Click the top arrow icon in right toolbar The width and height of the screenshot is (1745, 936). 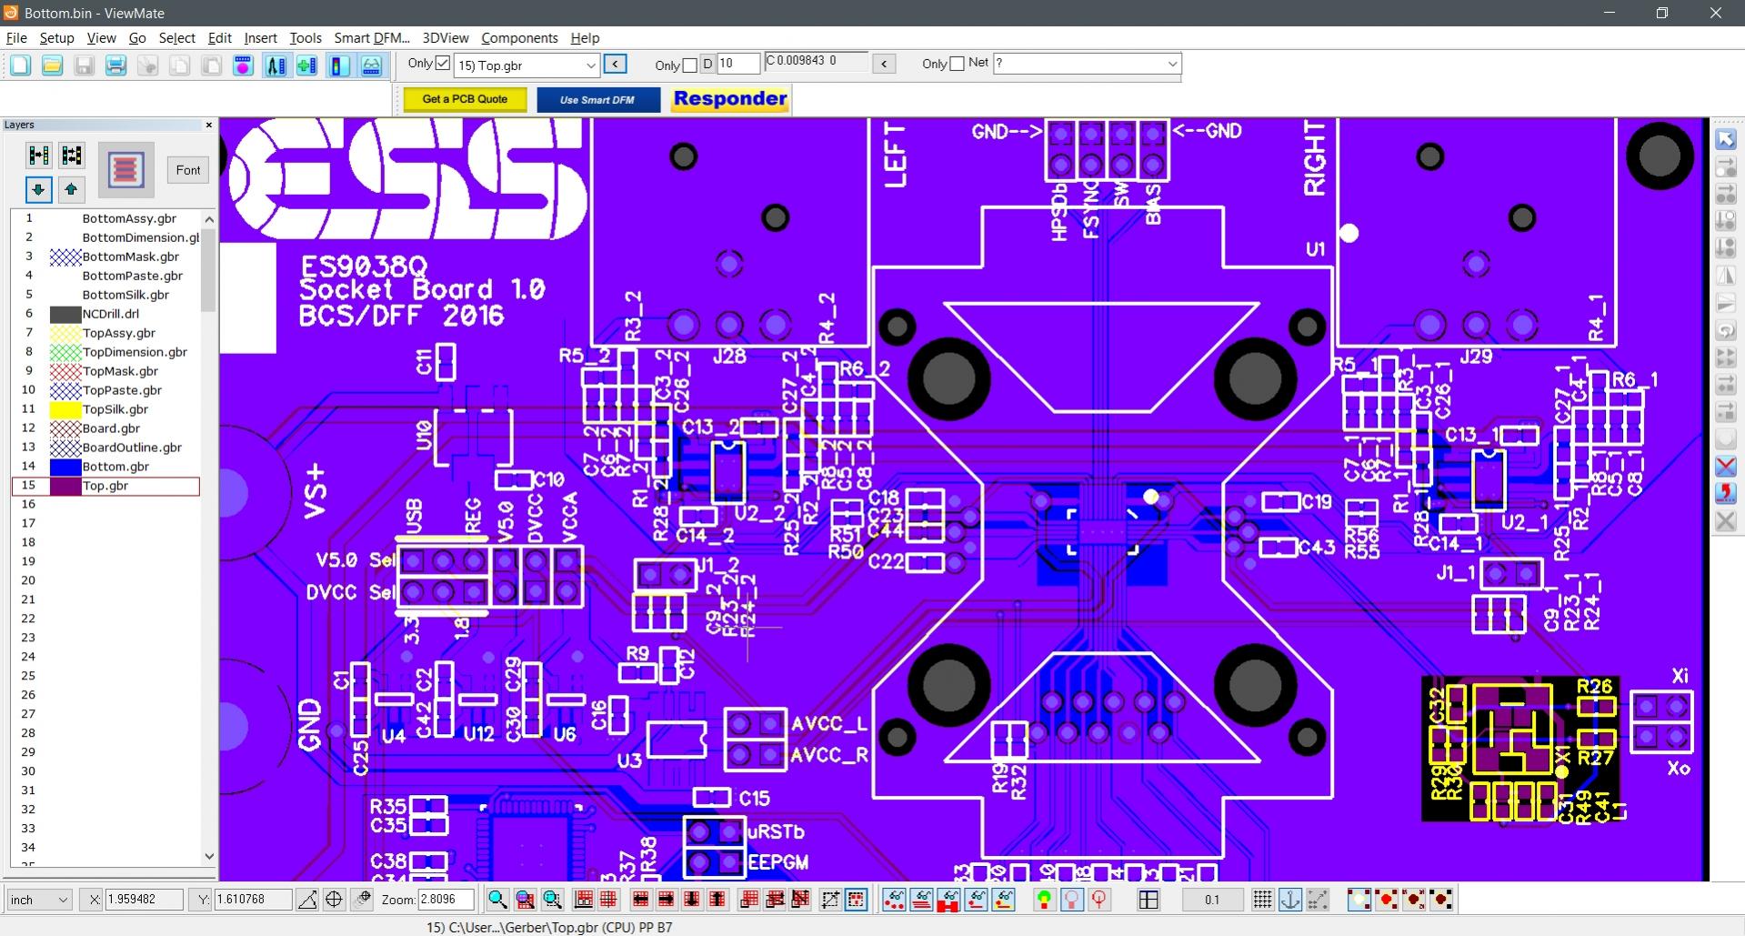[x=1725, y=139]
